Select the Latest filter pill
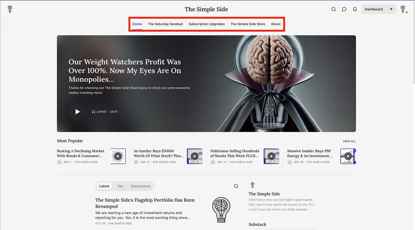The width and height of the screenshot is (415, 230). pos(104,186)
